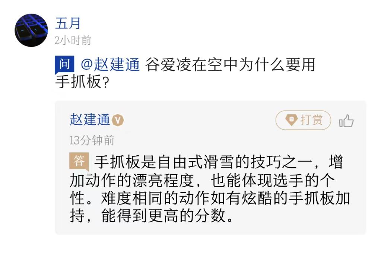Click the gold verified V badge
The image size is (381, 257).
(x=118, y=120)
